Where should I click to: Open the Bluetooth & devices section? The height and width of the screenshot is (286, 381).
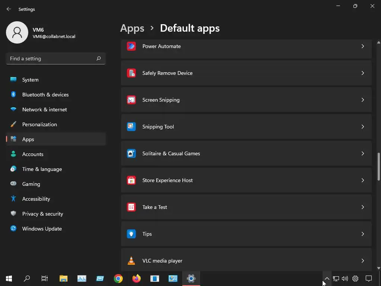[x=45, y=95]
